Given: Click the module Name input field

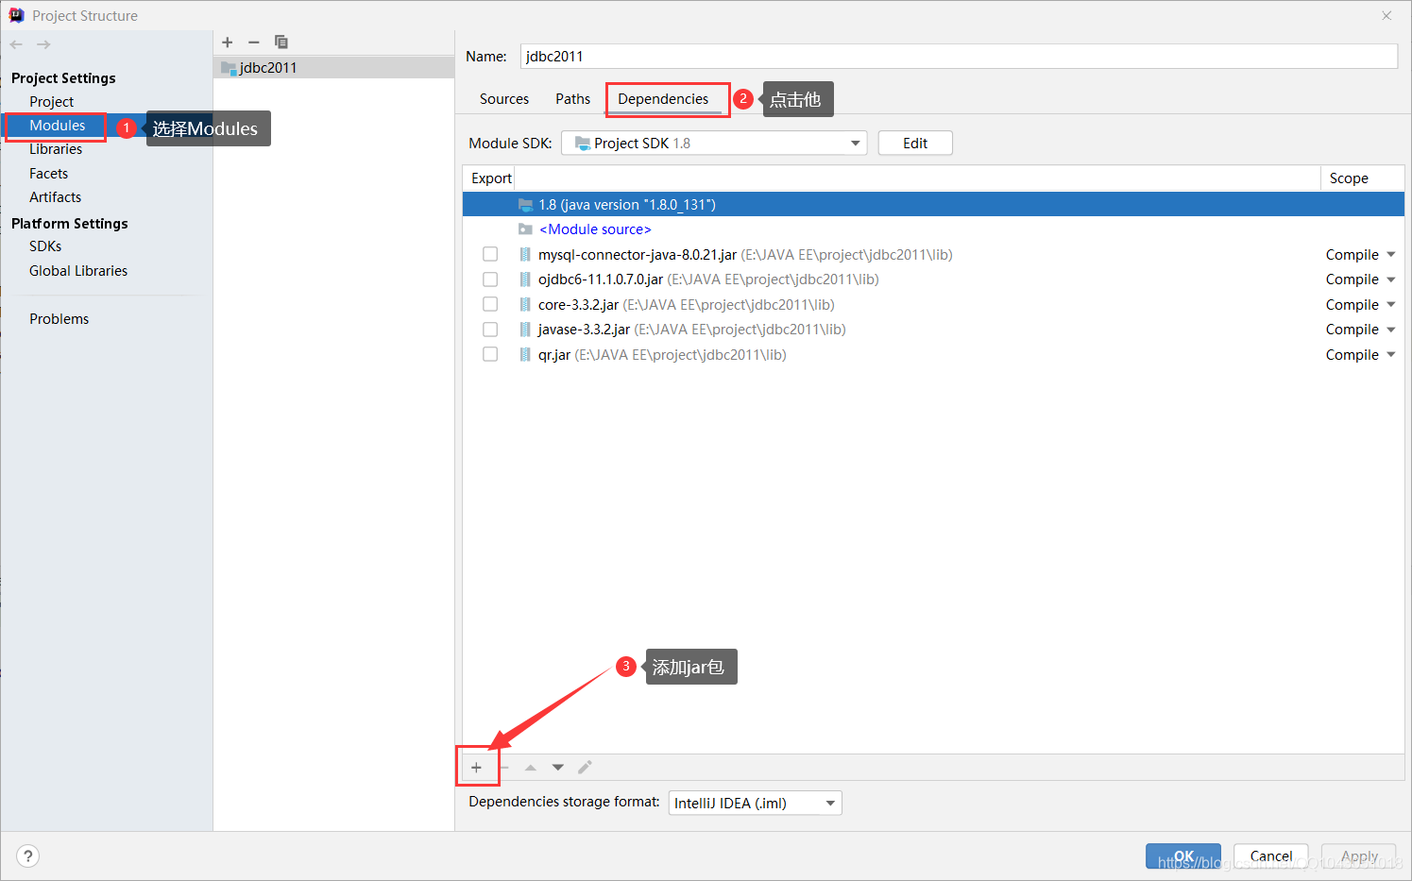Looking at the screenshot, I should coord(959,57).
